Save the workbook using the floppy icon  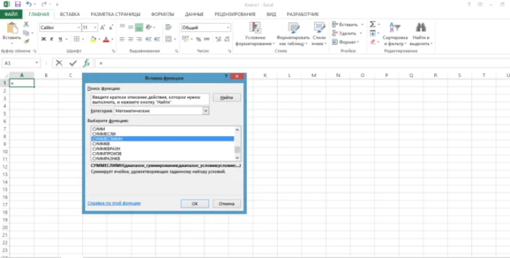coord(17,4)
